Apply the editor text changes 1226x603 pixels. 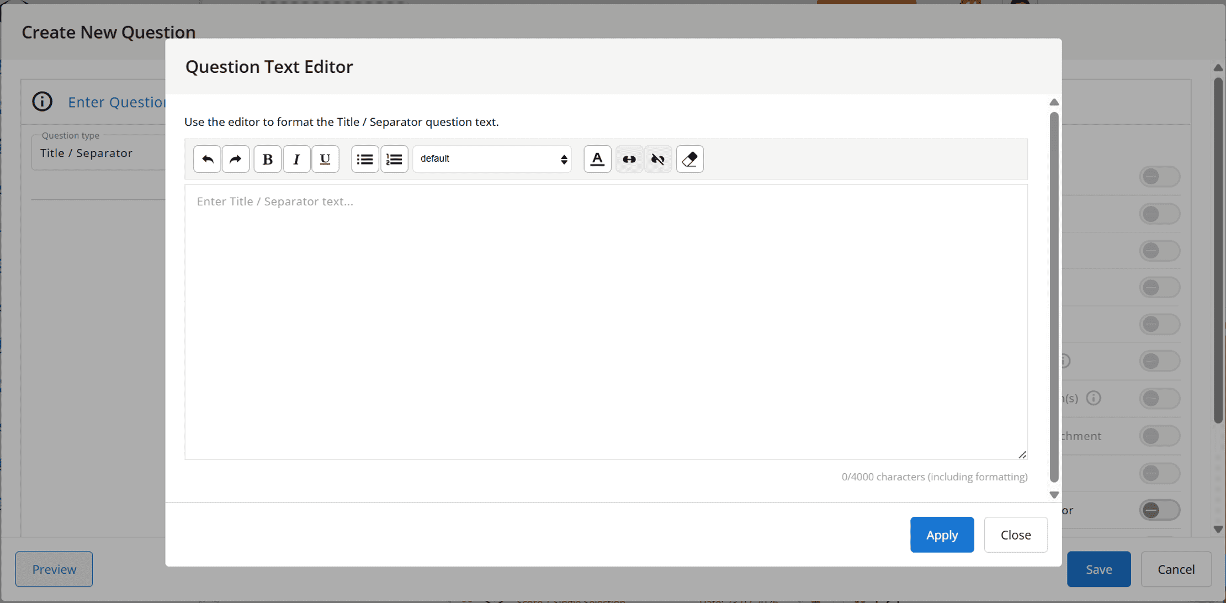click(x=942, y=535)
